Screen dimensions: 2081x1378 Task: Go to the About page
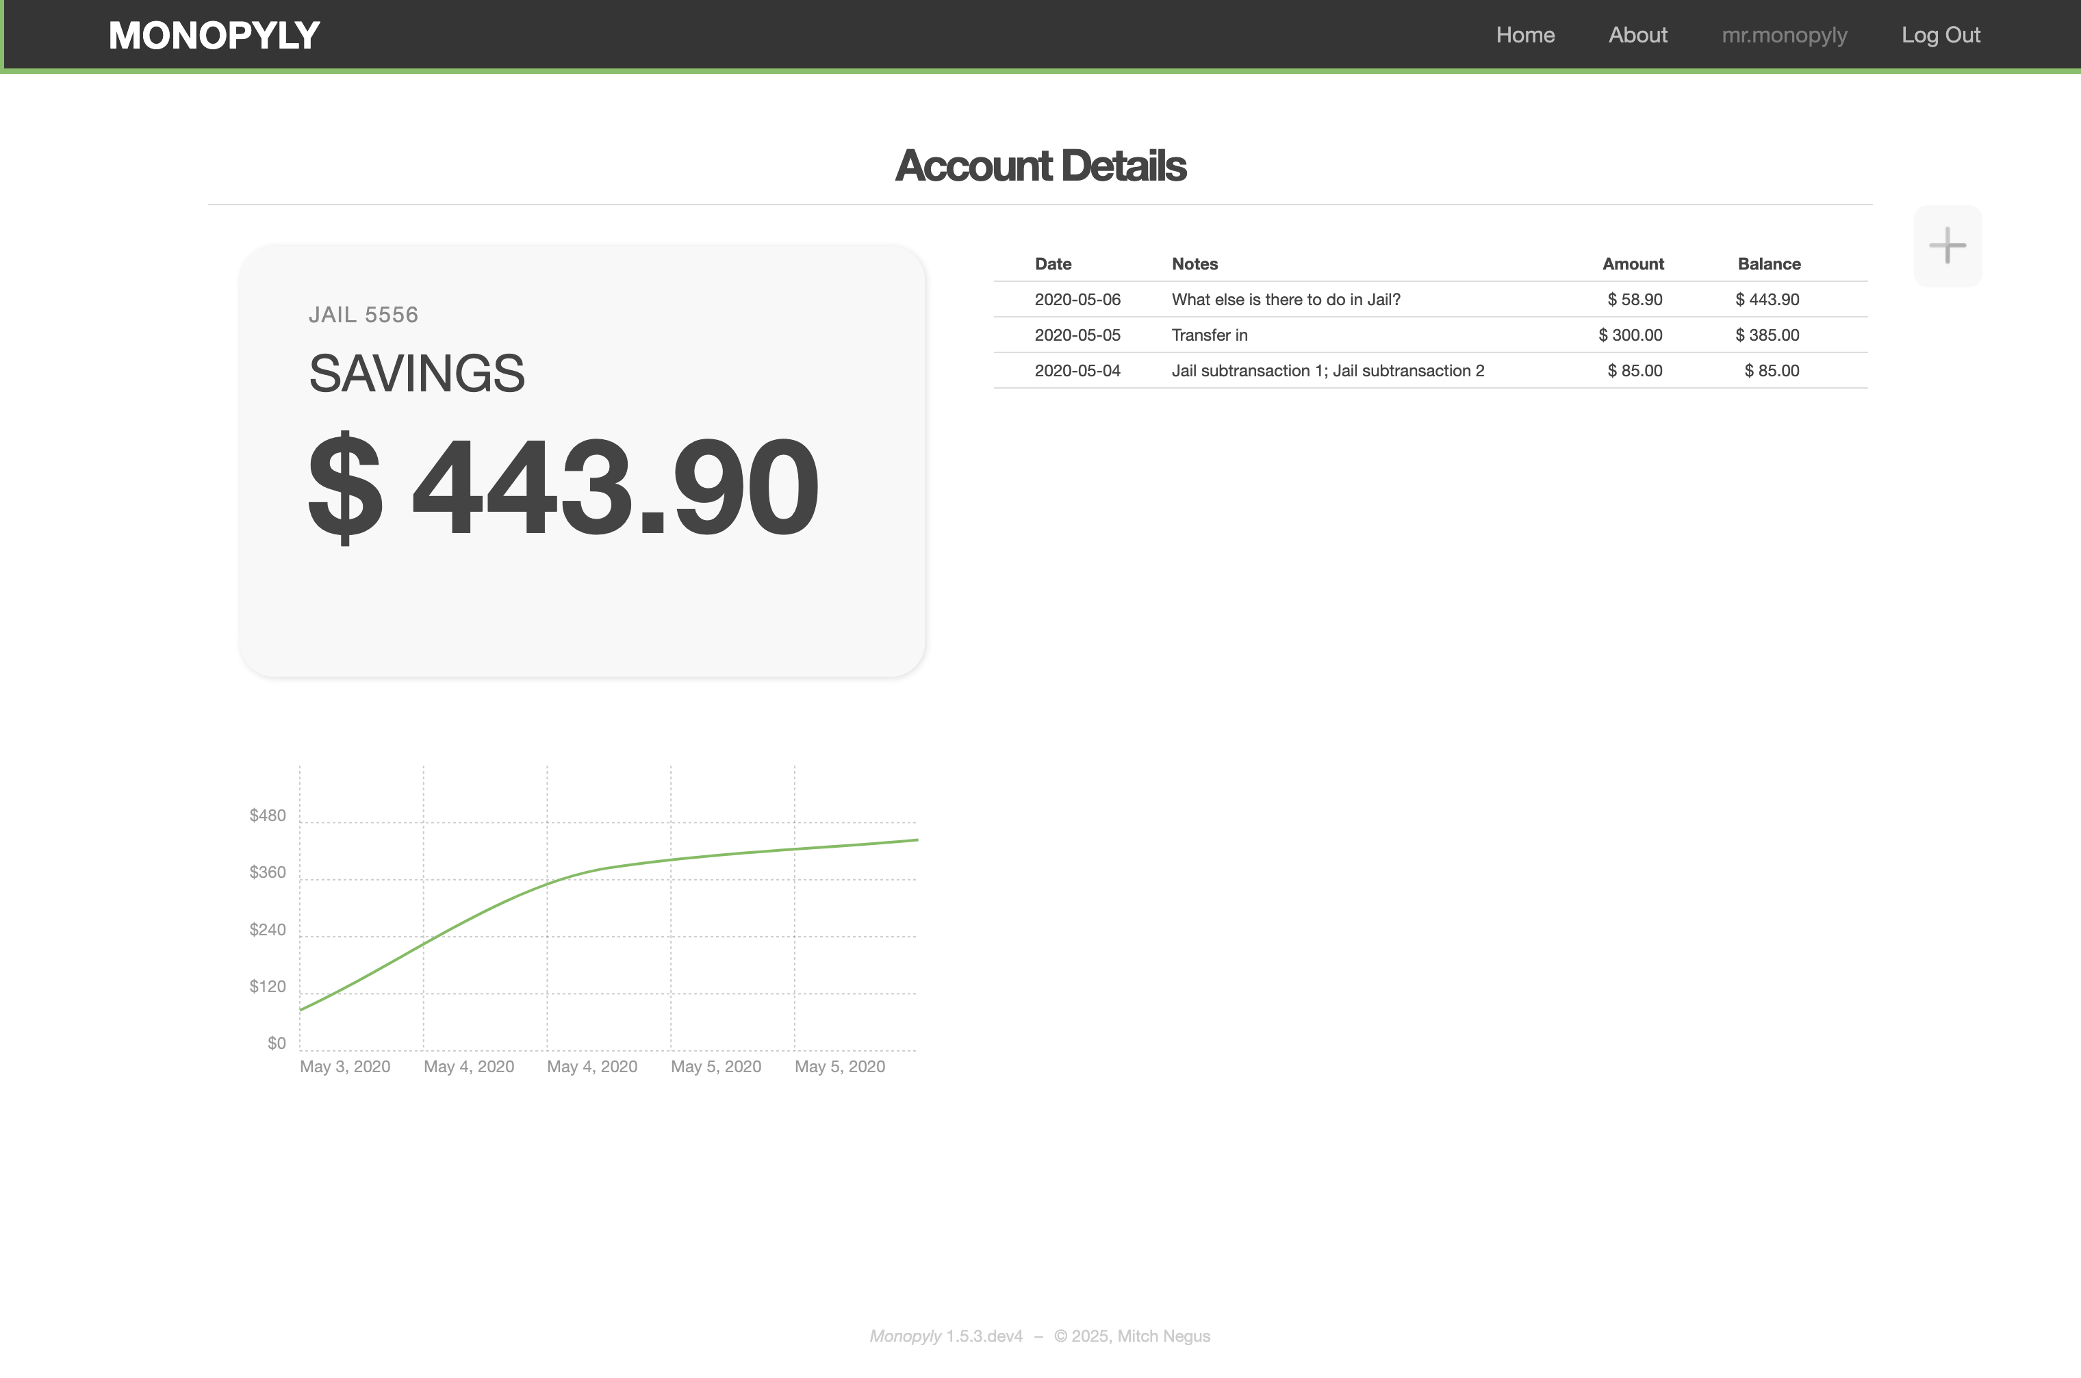pyautogui.click(x=1637, y=35)
